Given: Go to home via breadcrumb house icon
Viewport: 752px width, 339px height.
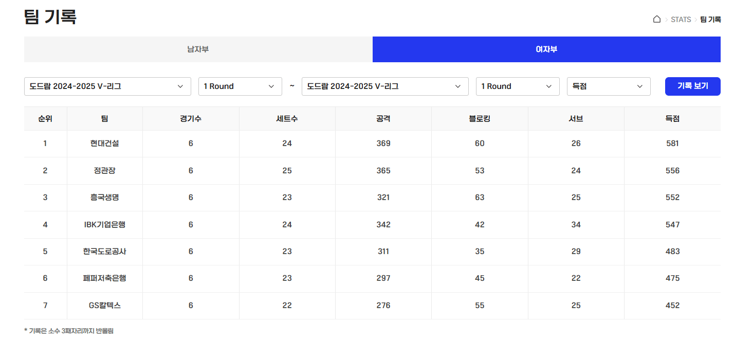Looking at the screenshot, I should (x=656, y=20).
